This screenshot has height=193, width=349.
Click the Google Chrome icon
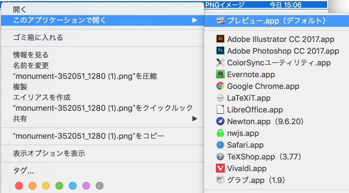[x=221, y=86]
